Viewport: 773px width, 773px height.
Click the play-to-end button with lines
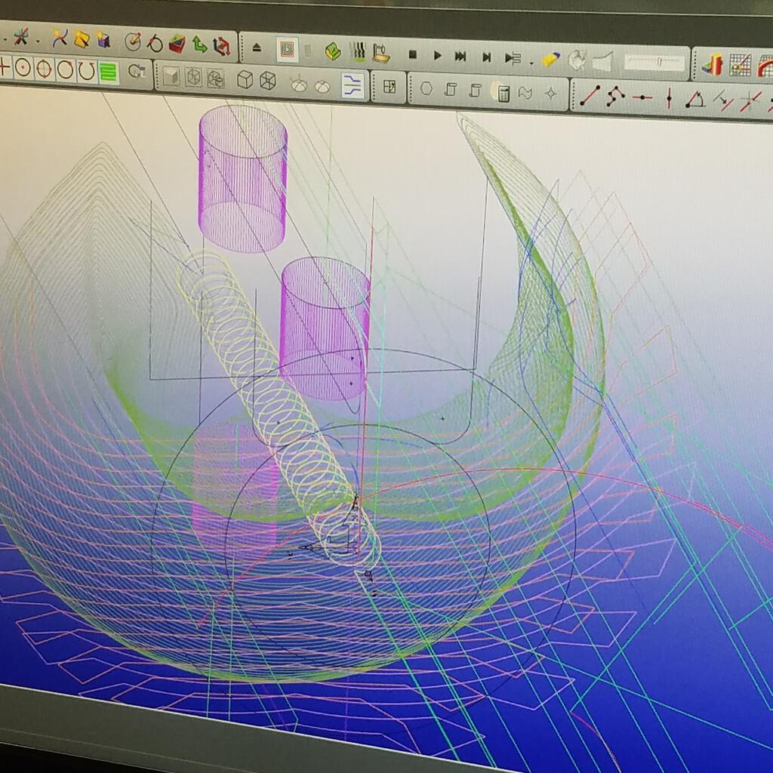click(513, 59)
